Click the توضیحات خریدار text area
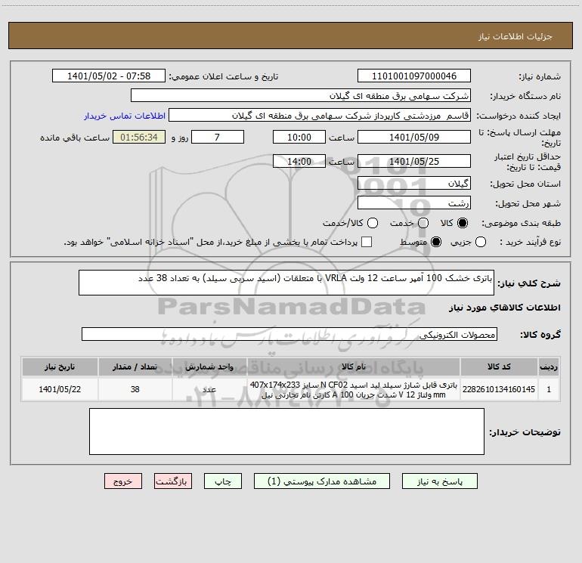Image resolution: width=582 pixels, height=563 pixels. [x=286, y=432]
